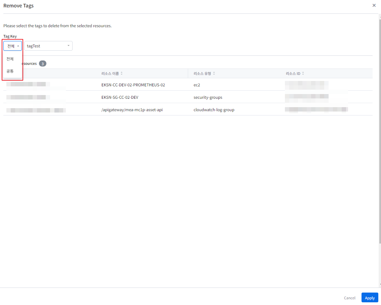Collapse the open 전체 tag key dropdown

click(13, 46)
